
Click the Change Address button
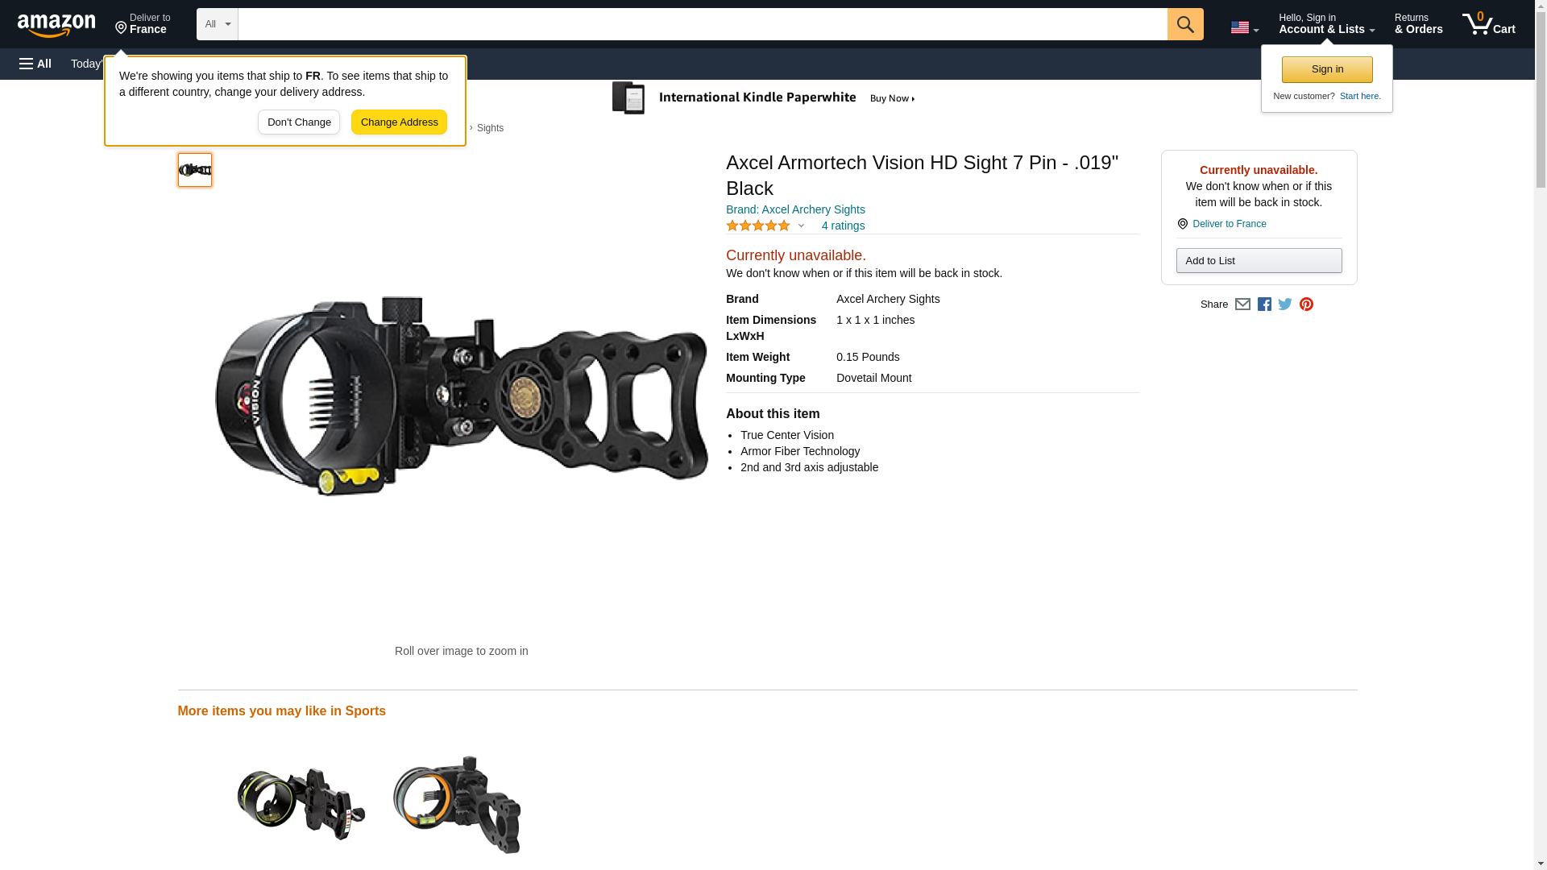[399, 122]
